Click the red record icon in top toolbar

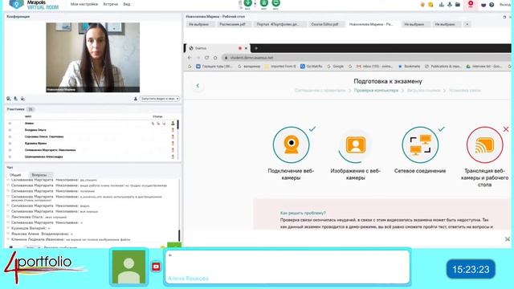pos(471,3)
